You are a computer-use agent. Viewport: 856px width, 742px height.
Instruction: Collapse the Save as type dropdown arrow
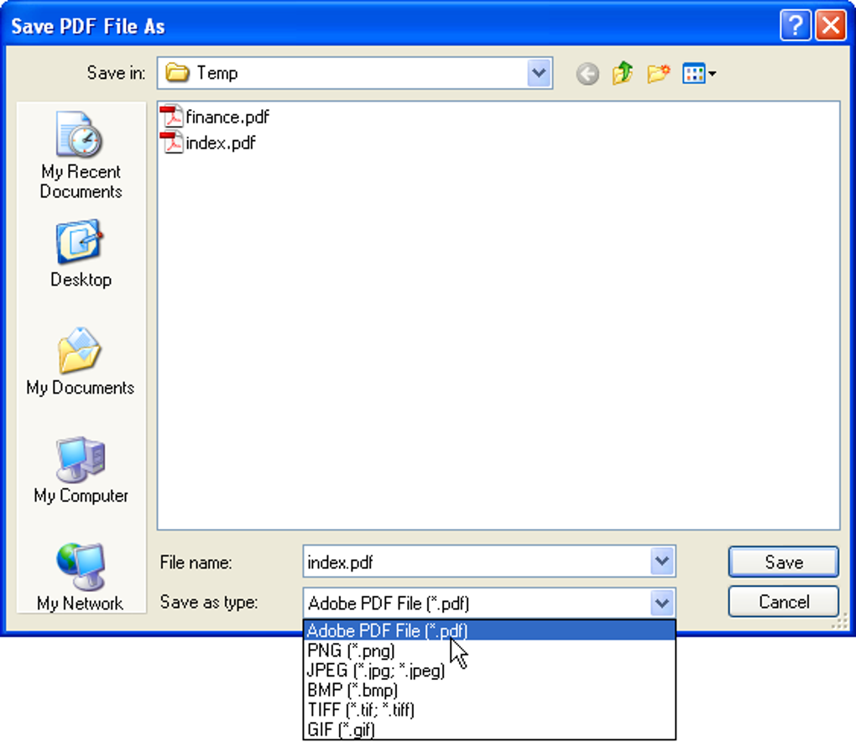pos(661,603)
